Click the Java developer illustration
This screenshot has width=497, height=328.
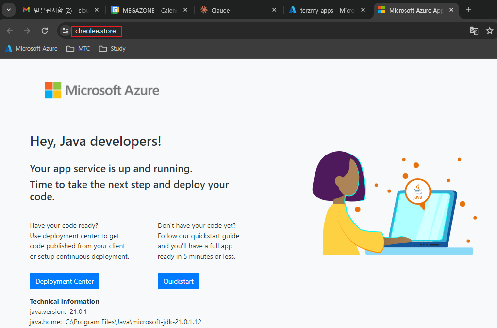394,203
